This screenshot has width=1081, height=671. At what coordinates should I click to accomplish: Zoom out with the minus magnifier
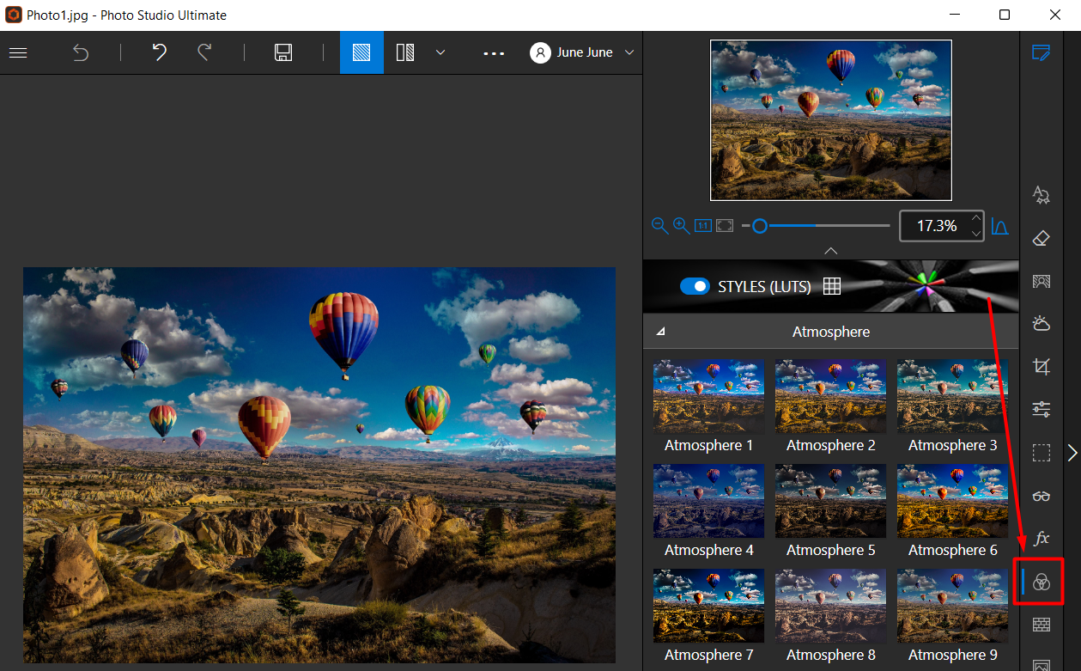pos(659,226)
